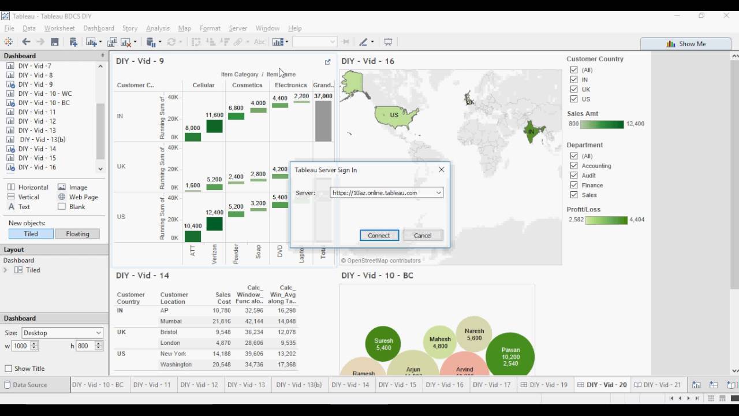Click the Duplicate sheet toolbar icon
The width and height of the screenshot is (739, 416).
[112, 42]
